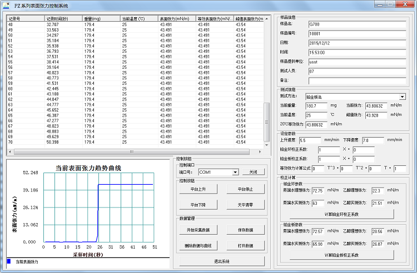The image size is (417, 273).
Task: Click 计算铂金环校正系数 button
Action: click(x=342, y=214)
